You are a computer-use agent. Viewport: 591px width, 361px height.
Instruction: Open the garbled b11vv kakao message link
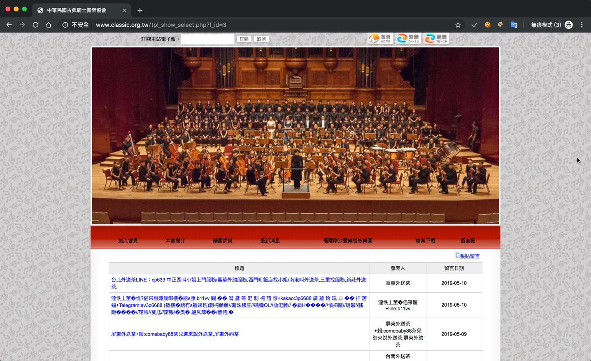tap(239, 305)
